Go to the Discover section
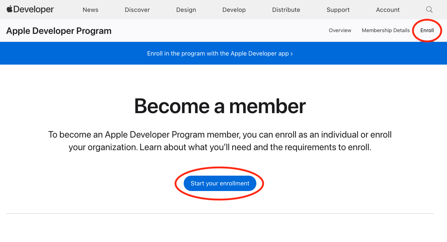 [137, 10]
